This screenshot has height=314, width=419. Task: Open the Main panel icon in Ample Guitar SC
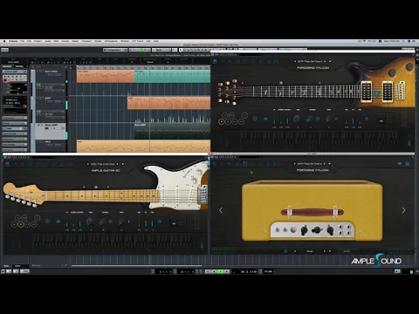(x=7, y=164)
